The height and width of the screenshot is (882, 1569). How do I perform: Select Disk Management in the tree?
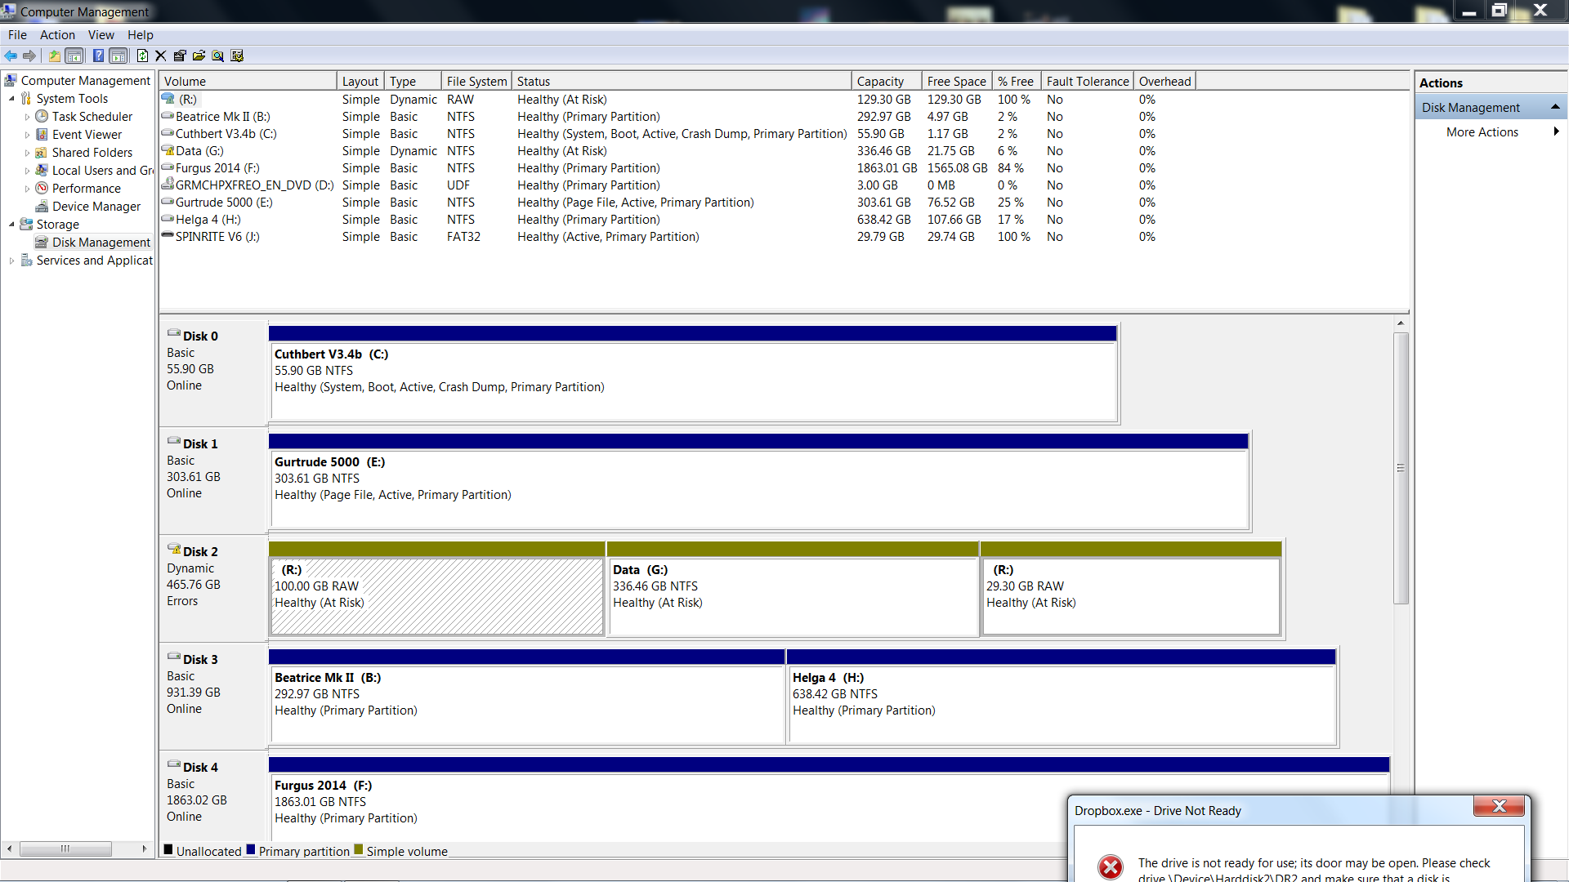[x=101, y=243]
